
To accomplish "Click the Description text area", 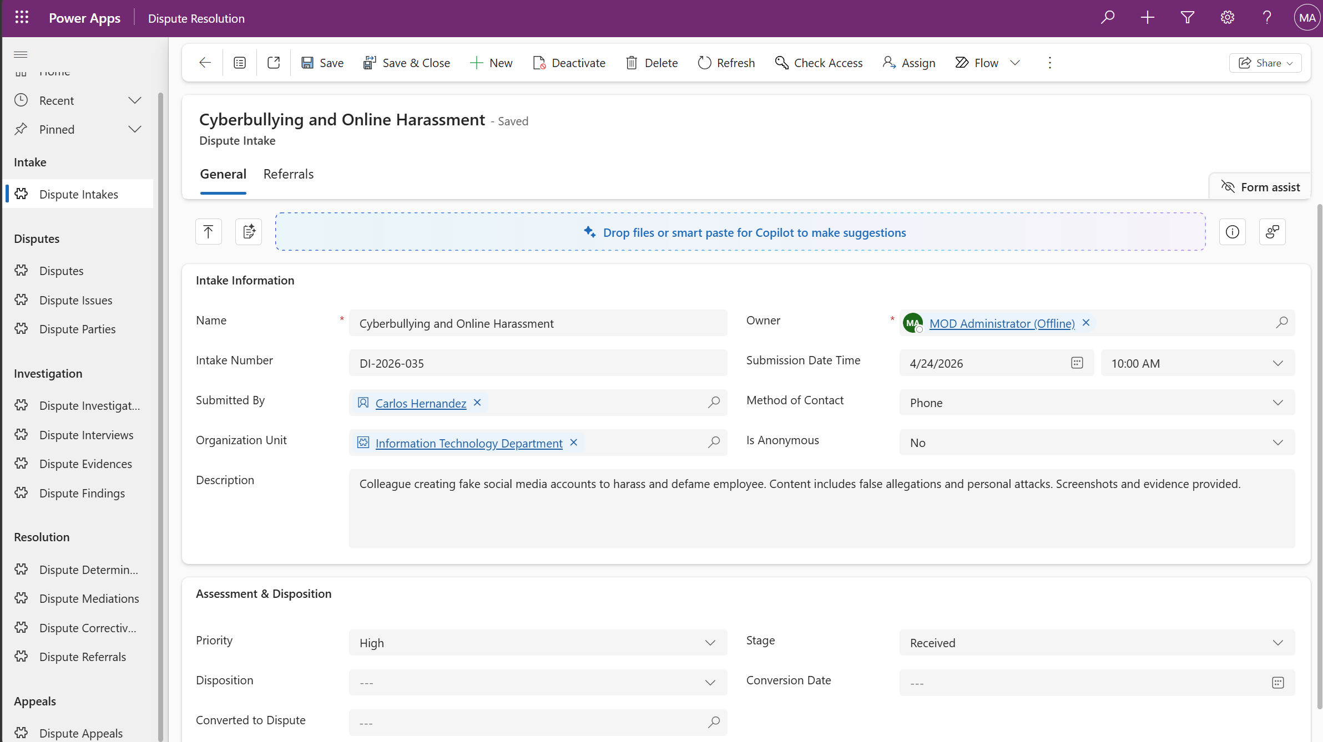I will pyautogui.click(x=822, y=509).
